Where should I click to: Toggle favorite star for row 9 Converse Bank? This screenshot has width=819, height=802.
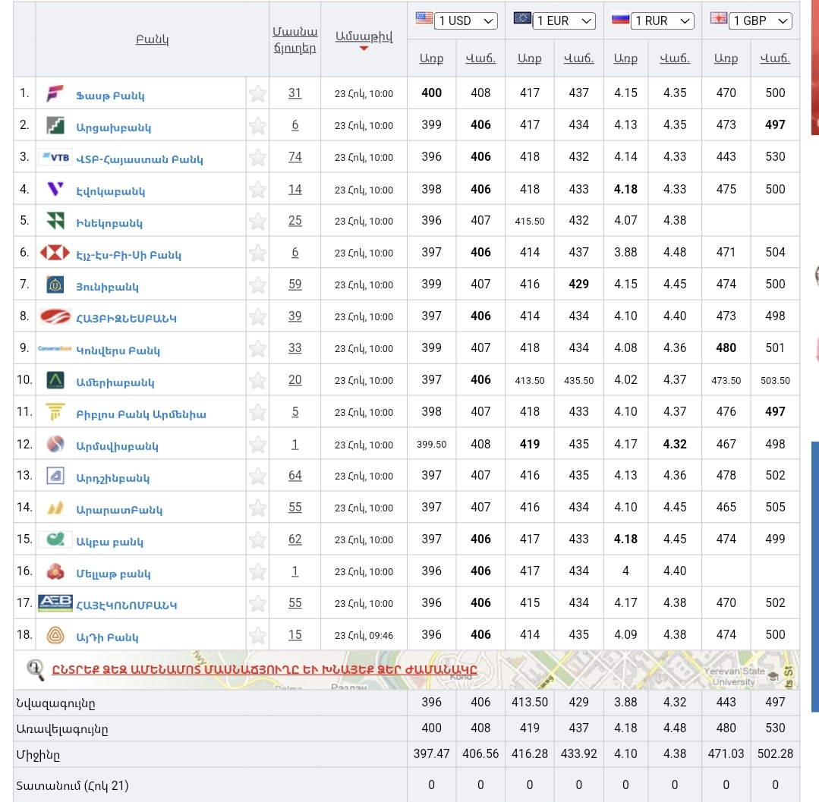(257, 349)
